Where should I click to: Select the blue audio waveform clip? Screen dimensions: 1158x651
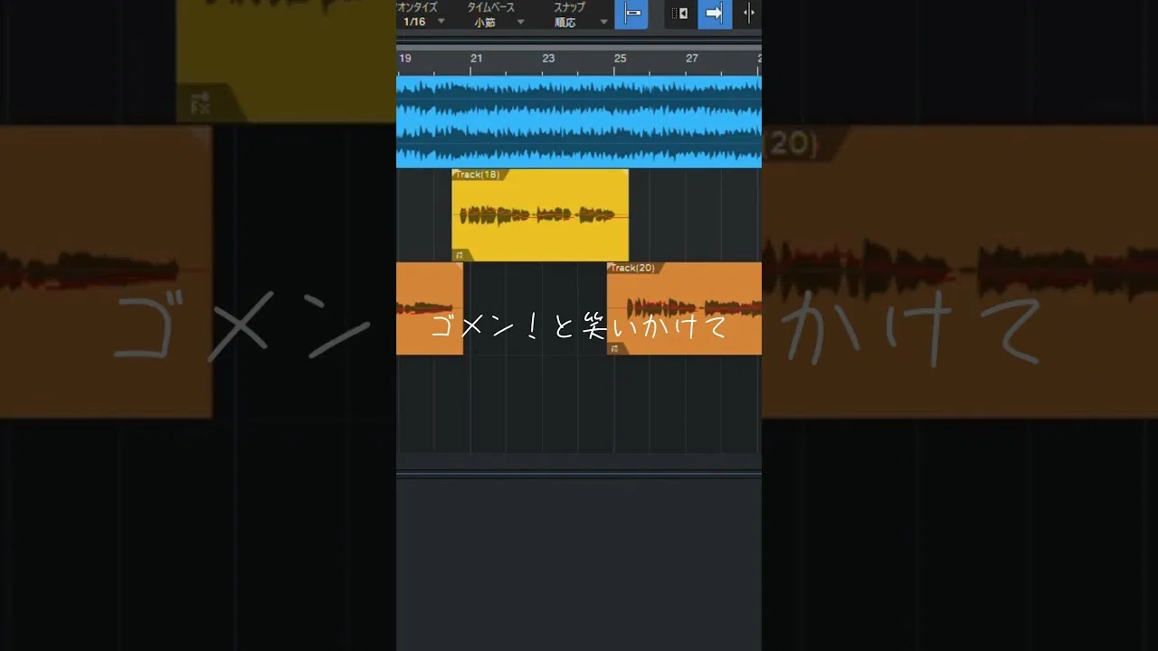click(579, 122)
